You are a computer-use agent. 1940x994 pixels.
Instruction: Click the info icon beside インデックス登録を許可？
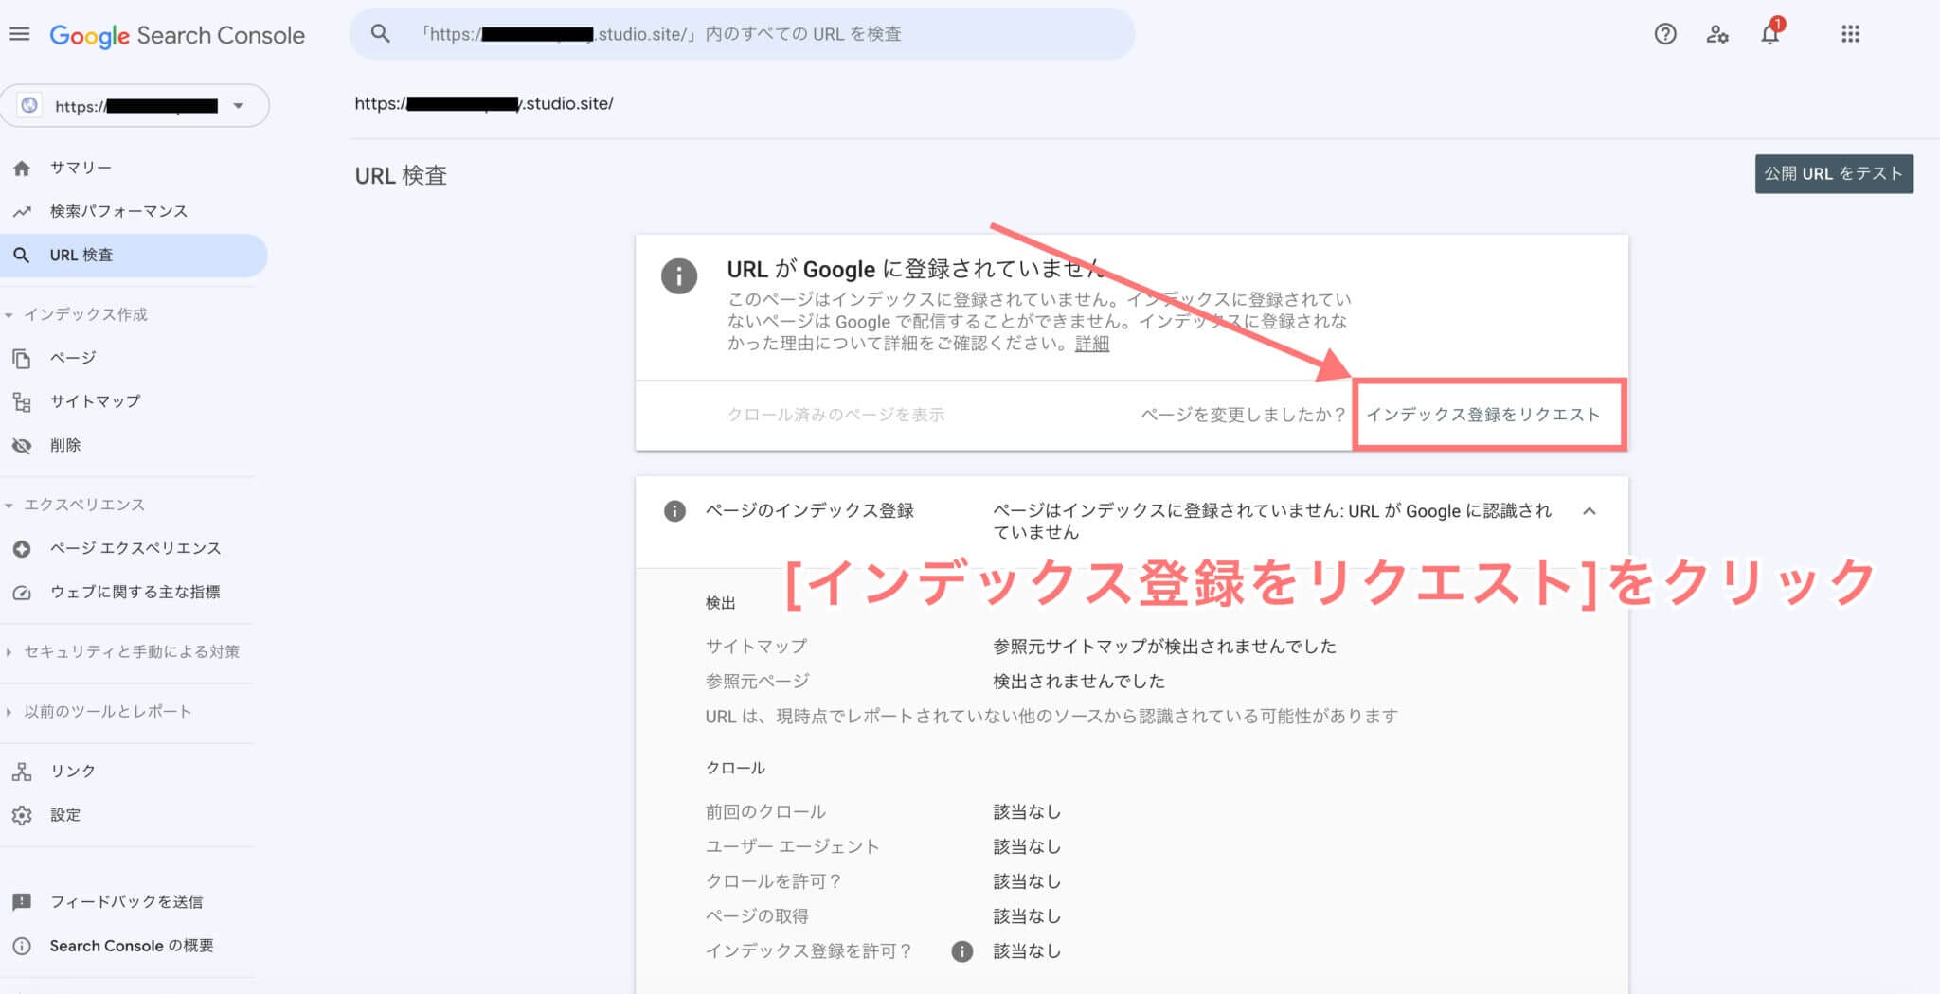coord(961,951)
